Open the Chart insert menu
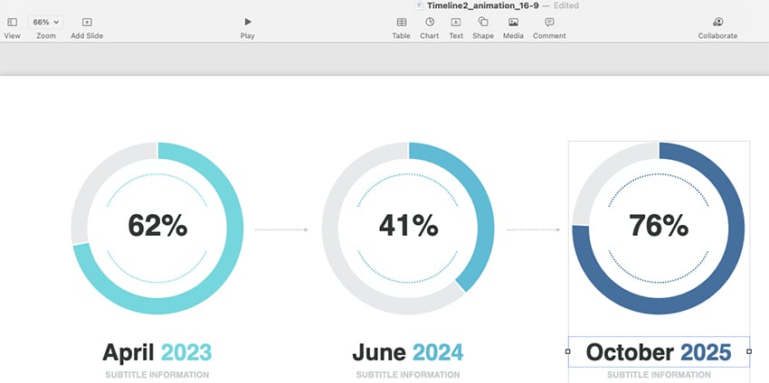This screenshot has height=383, width=769. 430,22
